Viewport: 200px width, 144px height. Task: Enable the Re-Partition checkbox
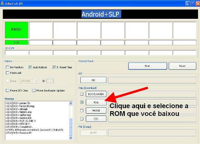tap(7, 67)
